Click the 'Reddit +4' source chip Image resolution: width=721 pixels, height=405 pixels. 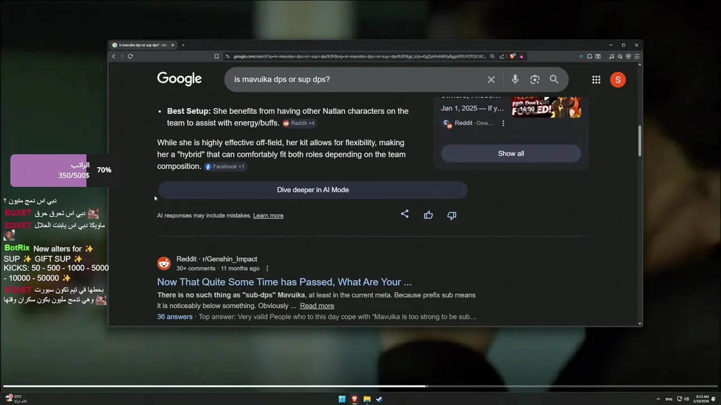(x=299, y=123)
